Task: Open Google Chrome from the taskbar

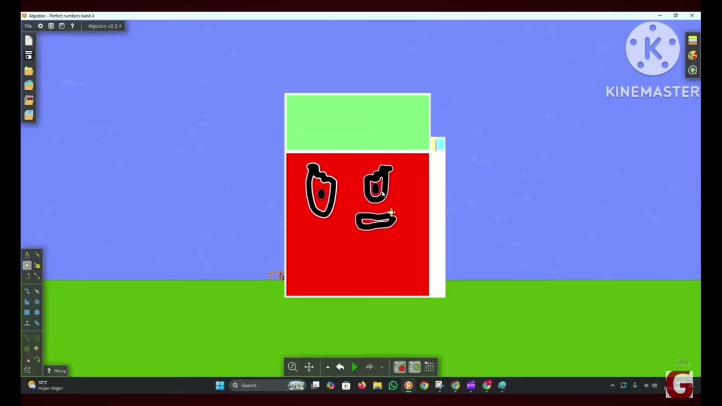Action: [424, 386]
